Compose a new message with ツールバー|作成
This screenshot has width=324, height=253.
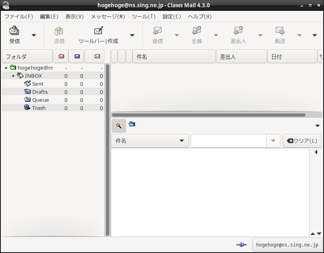pos(98,35)
